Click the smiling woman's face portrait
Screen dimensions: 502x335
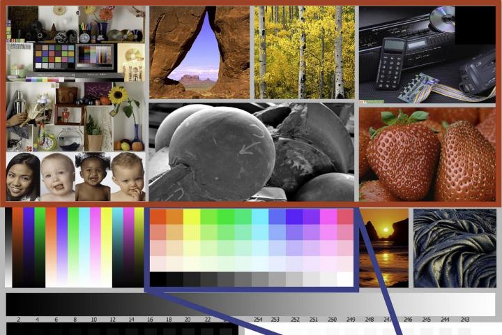[x=23, y=178]
